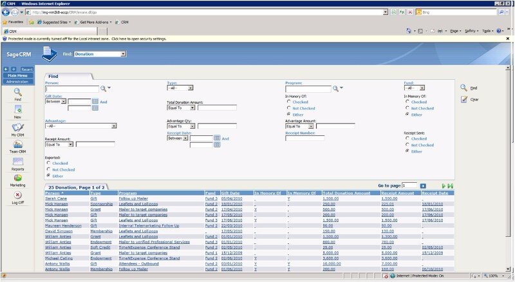515x282 pixels.
Task: Click the Main Menu tab
Action: (17, 75)
